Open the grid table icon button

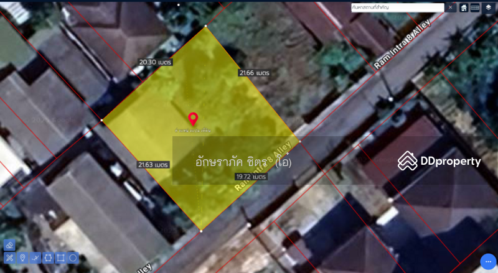[475, 7]
